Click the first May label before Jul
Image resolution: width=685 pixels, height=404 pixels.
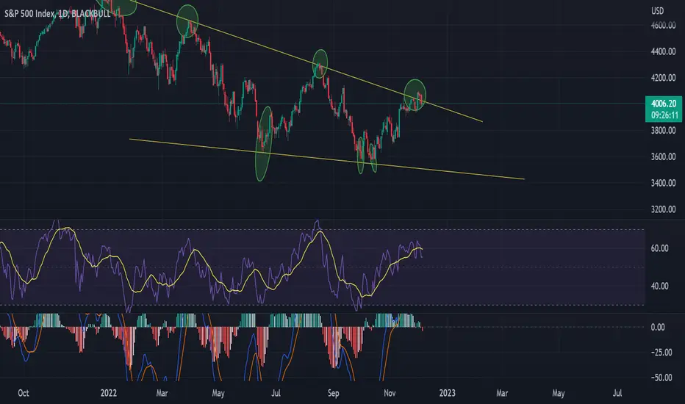[x=218, y=393]
